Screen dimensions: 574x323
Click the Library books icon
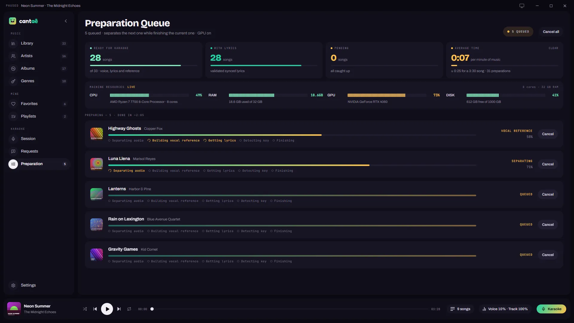[13, 44]
